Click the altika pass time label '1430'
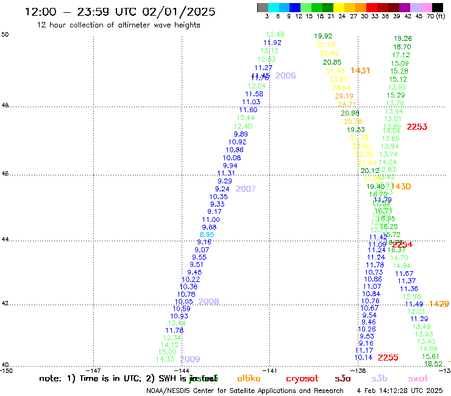The width and height of the screenshot is (451, 396). [x=401, y=186]
